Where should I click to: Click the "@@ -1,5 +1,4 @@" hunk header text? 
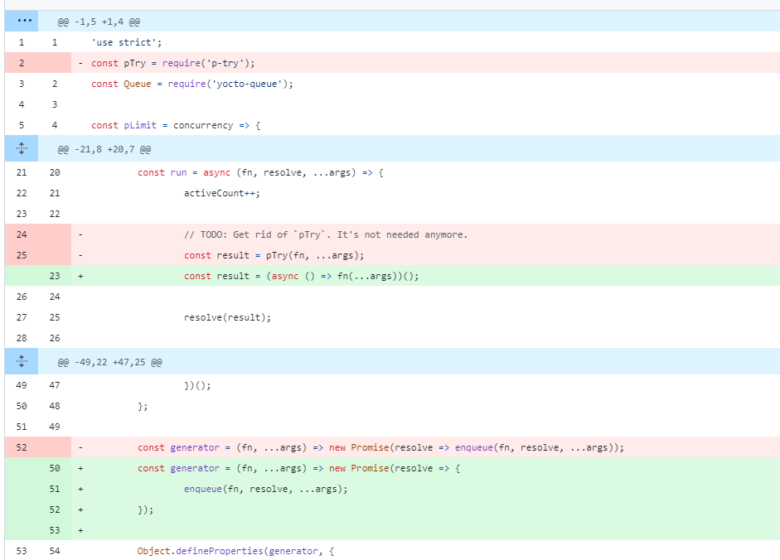click(93, 22)
